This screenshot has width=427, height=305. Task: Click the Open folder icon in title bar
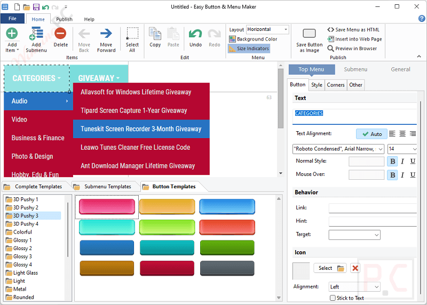click(x=26, y=7)
